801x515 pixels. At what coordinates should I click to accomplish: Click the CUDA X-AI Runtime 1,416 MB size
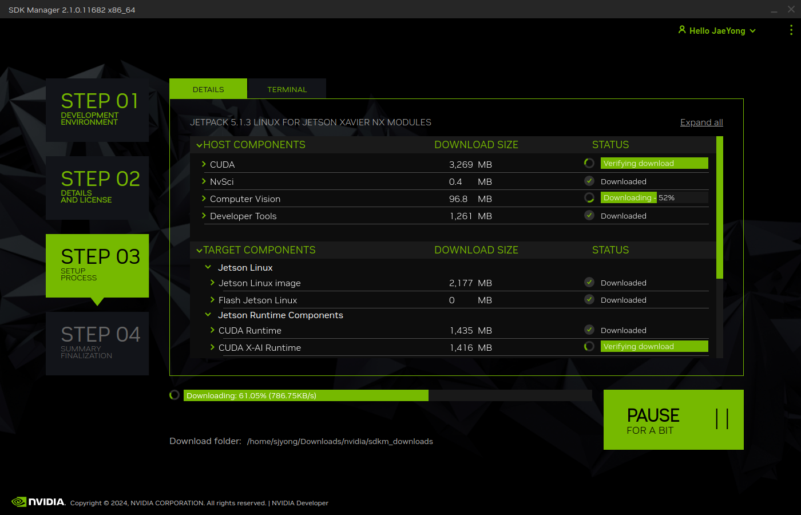(470, 348)
